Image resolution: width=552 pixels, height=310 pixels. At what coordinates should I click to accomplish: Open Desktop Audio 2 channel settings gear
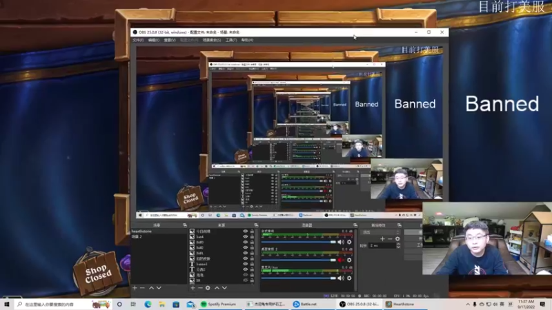[x=349, y=260]
